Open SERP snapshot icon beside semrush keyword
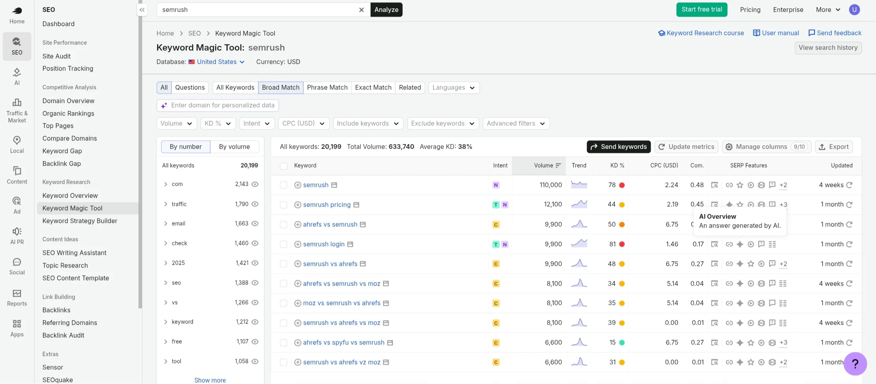Image resolution: width=876 pixels, height=384 pixels. [334, 185]
